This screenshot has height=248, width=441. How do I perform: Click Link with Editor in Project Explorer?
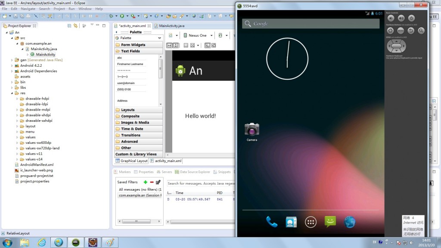point(75,26)
